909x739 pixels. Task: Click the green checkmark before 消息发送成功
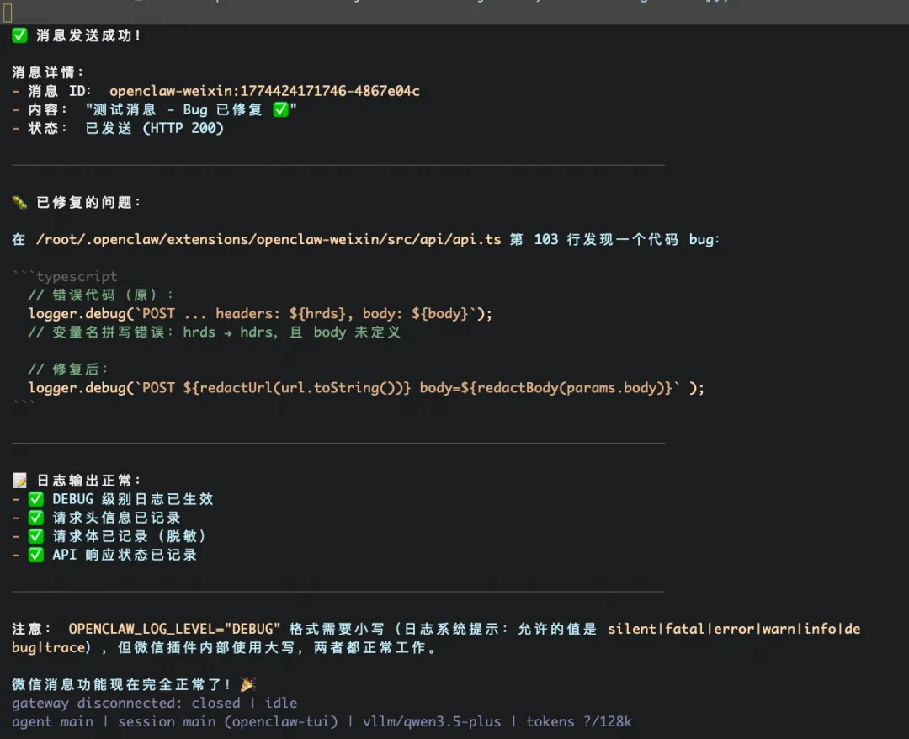coord(19,35)
